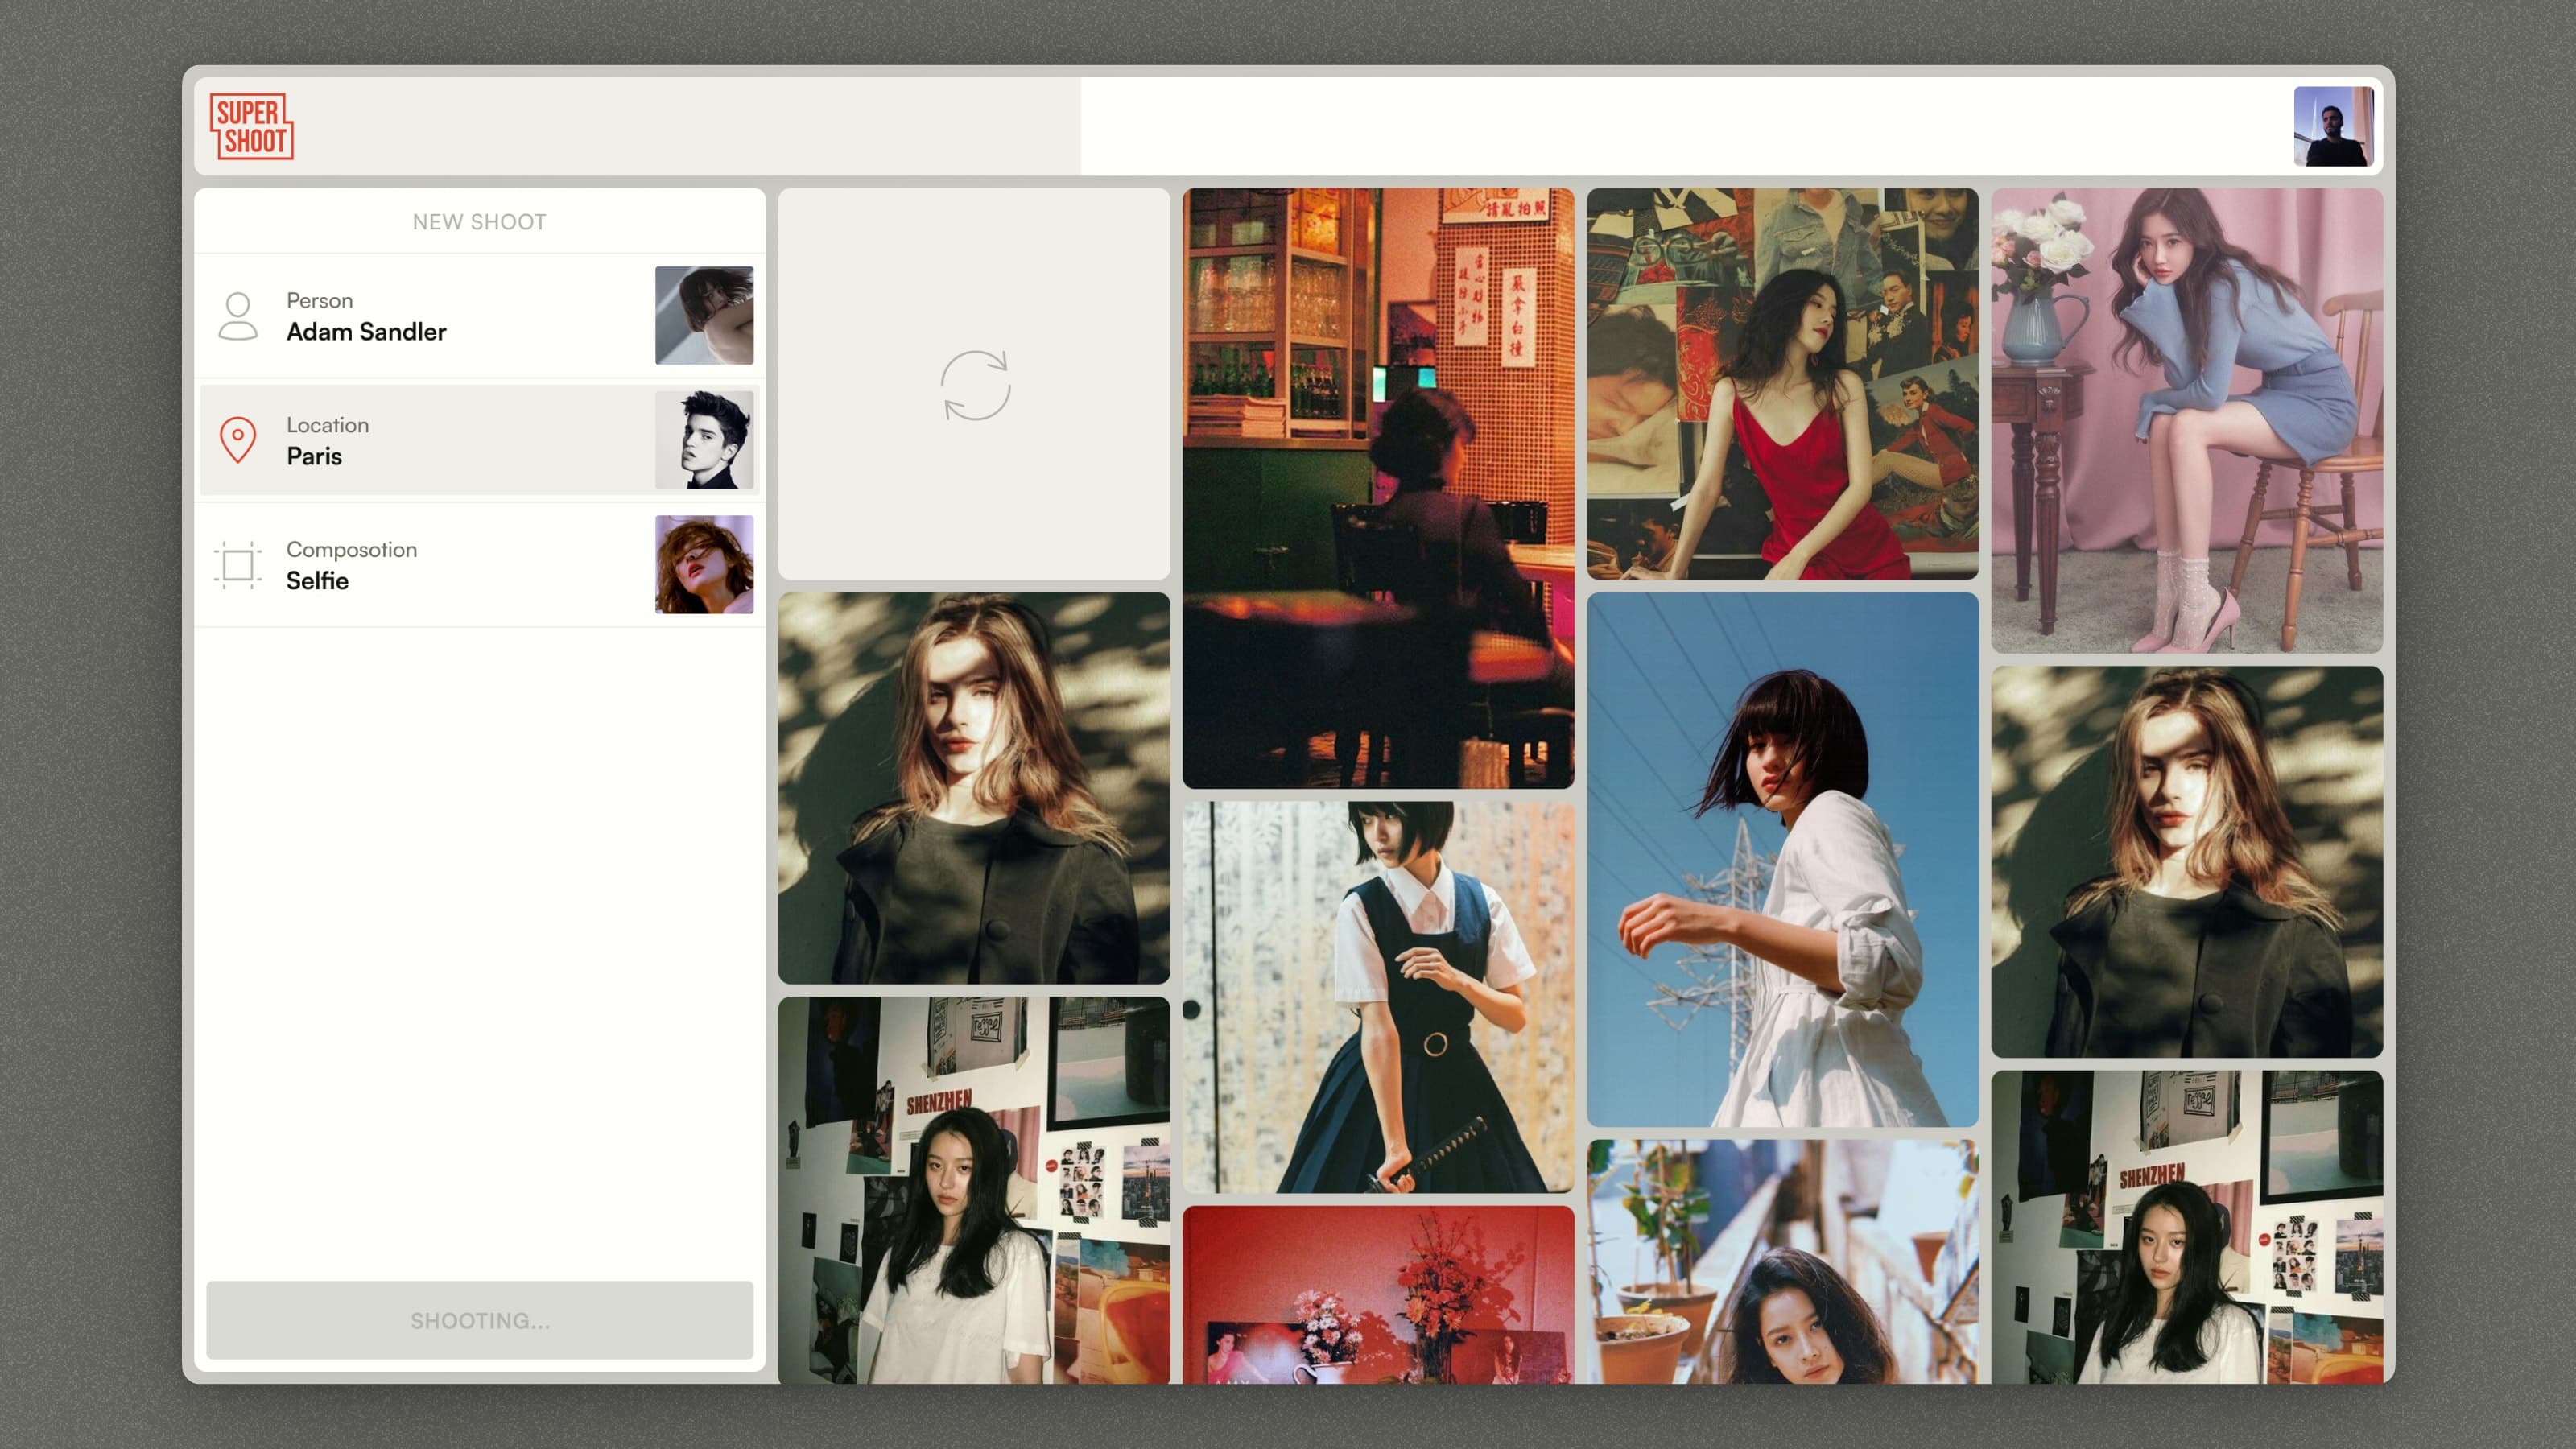Click the NEW SHOOT header

(x=479, y=222)
